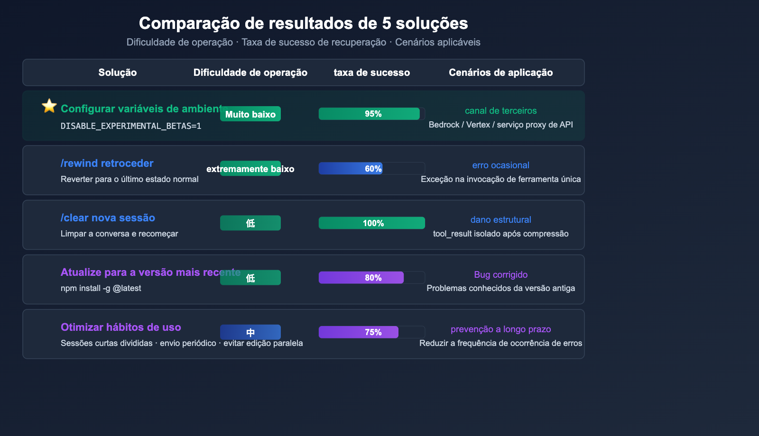Open the '/clear nova sessão' solution title

[108, 218]
